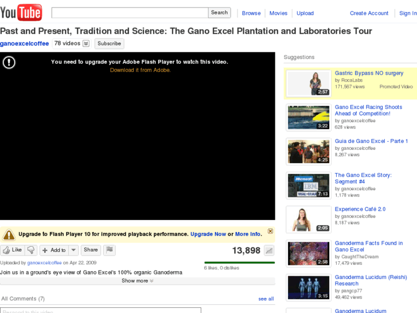Open Guia de Gano Excel - Parte 1 link
The image size is (417, 313).
(371, 141)
